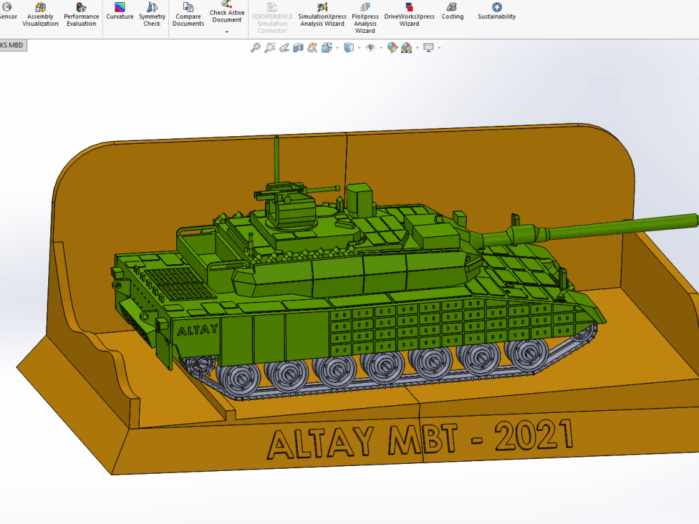
Task: Open the Costing tool
Action: [x=452, y=12]
